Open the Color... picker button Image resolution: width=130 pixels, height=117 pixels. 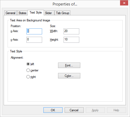pos(69,76)
